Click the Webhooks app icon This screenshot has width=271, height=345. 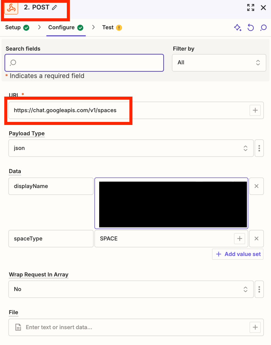click(x=11, y=8)
